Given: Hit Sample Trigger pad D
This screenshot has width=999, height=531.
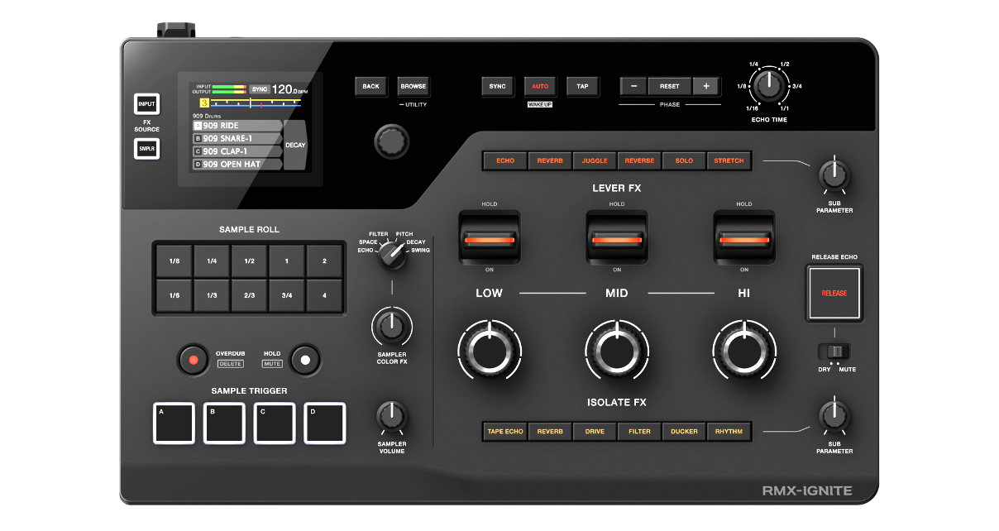Looking at the screenshot, I should (x=325, y=423).
